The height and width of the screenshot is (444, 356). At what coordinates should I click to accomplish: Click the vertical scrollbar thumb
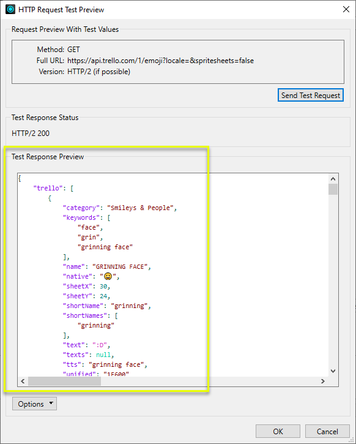click(333, 189)
